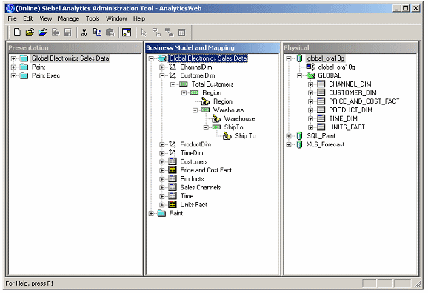Open the Help menu
This screenshot has height=293, width=428.
139,18
